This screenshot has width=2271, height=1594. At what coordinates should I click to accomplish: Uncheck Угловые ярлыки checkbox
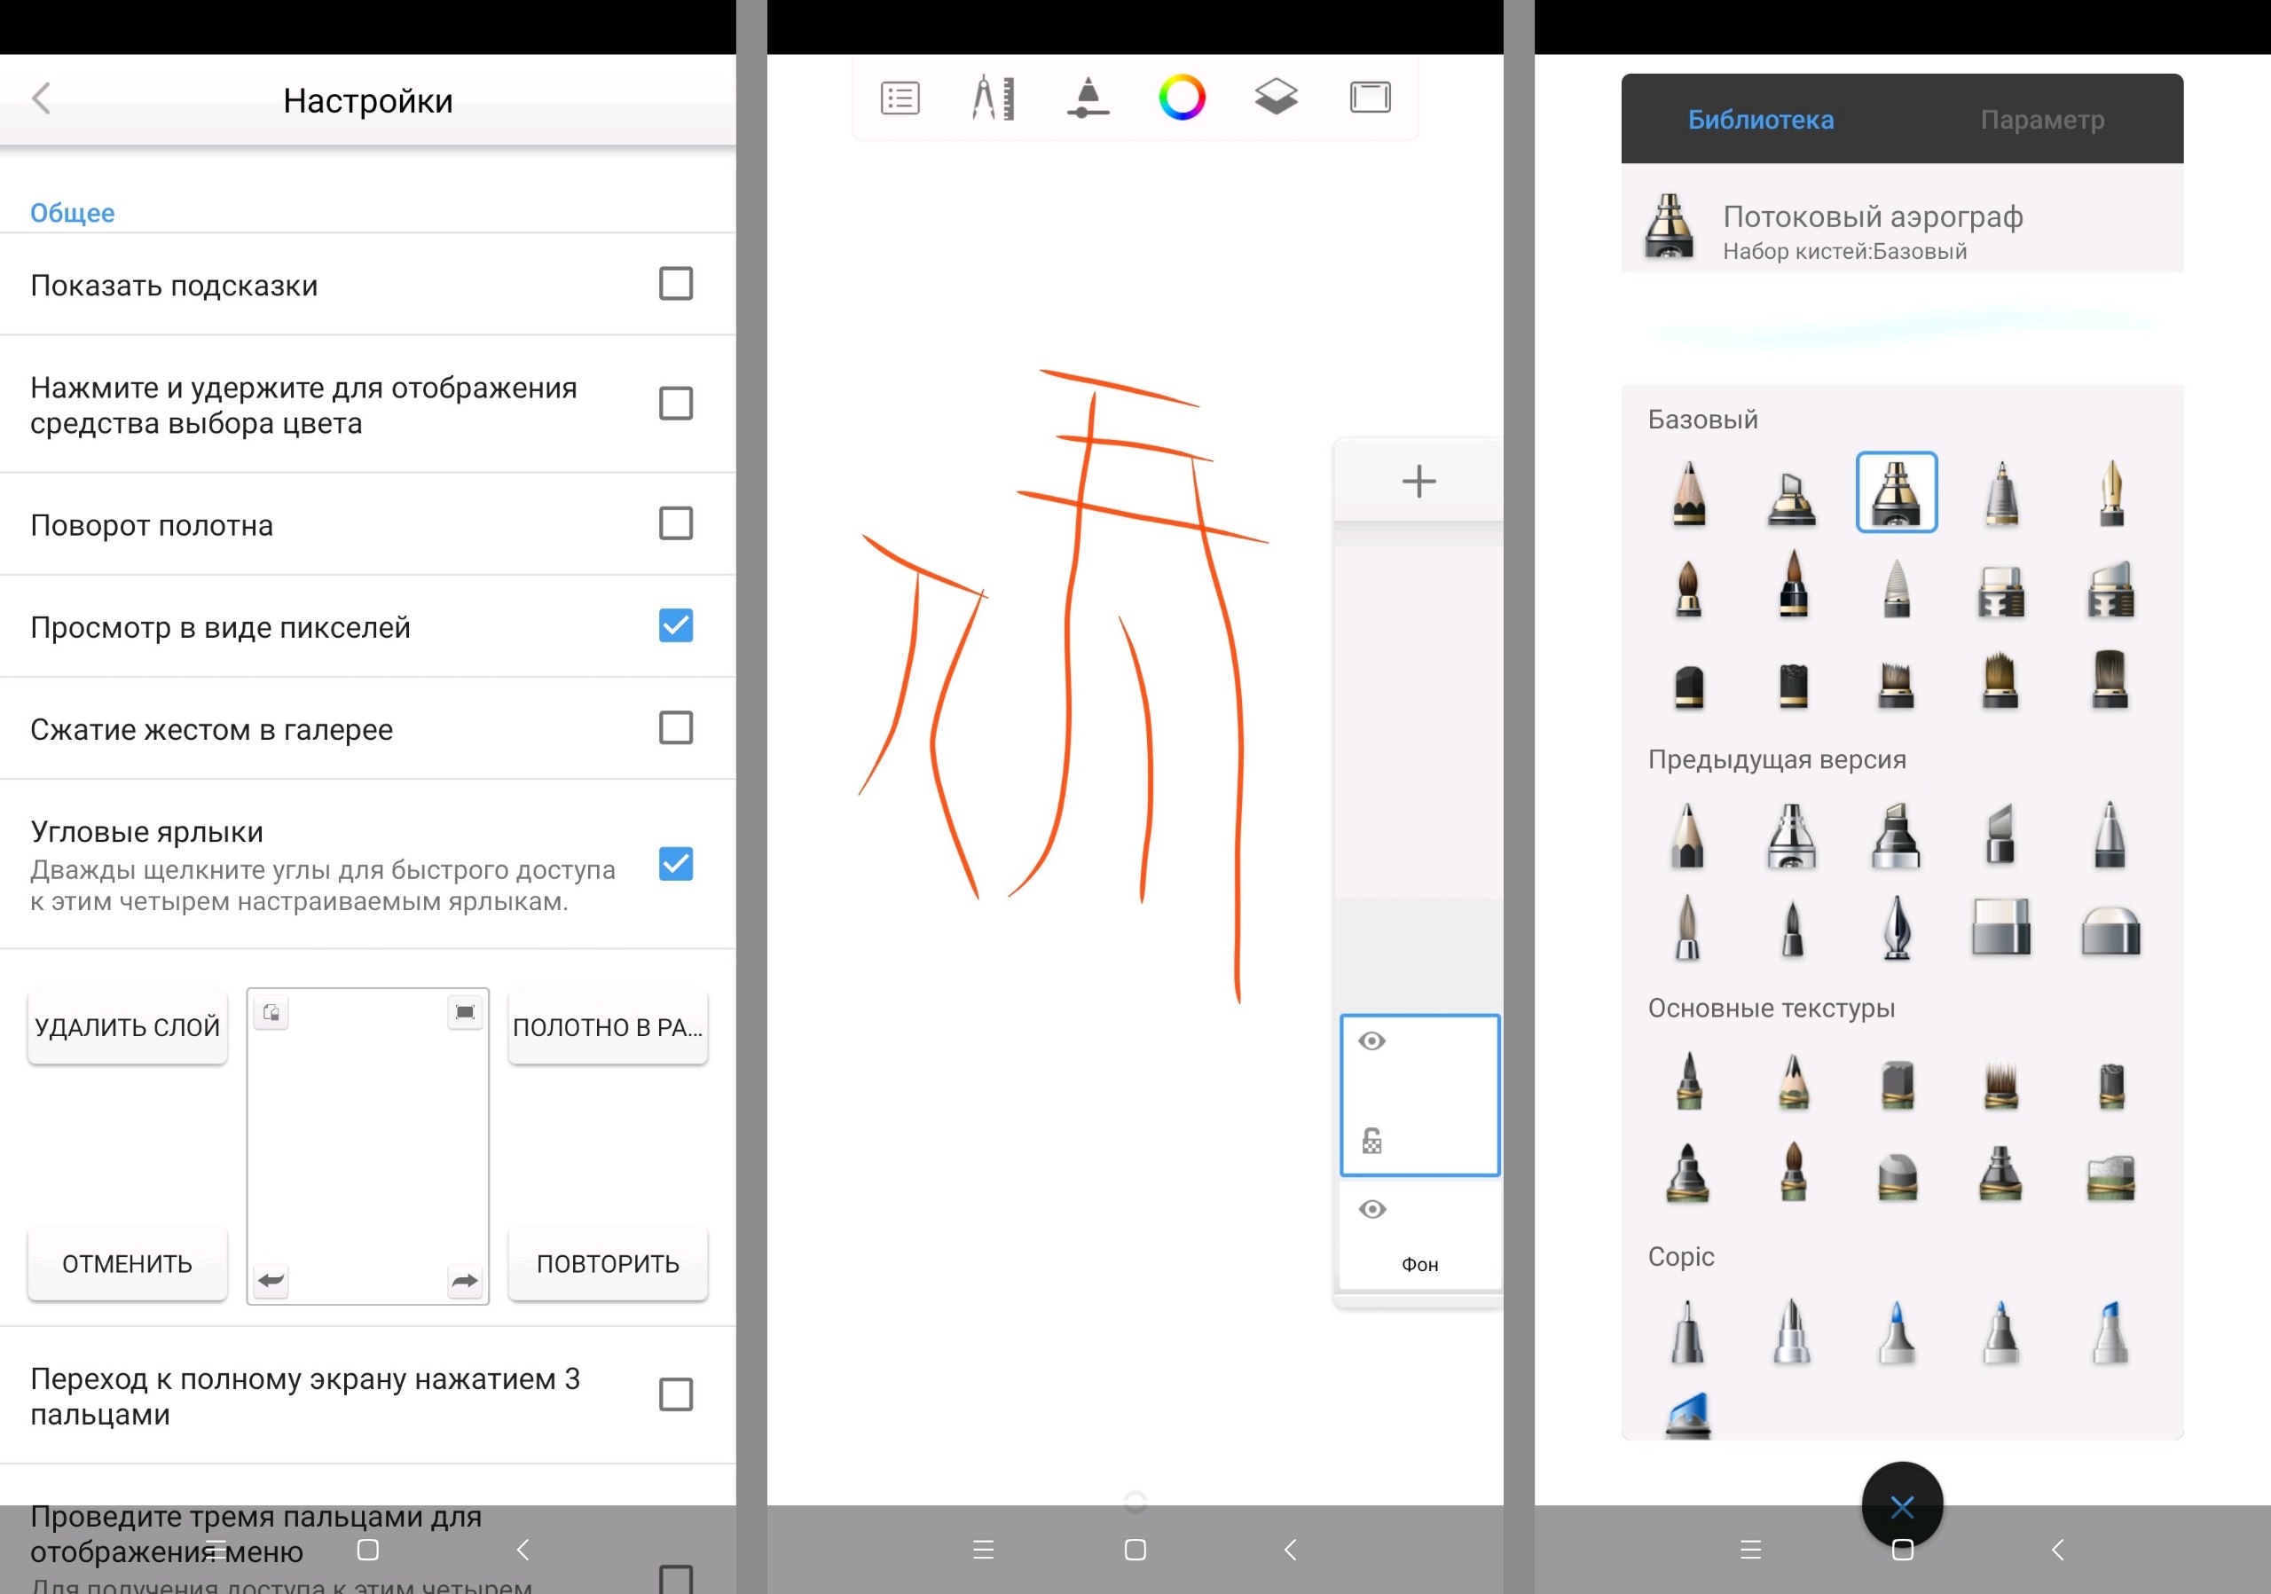[676, 864]
